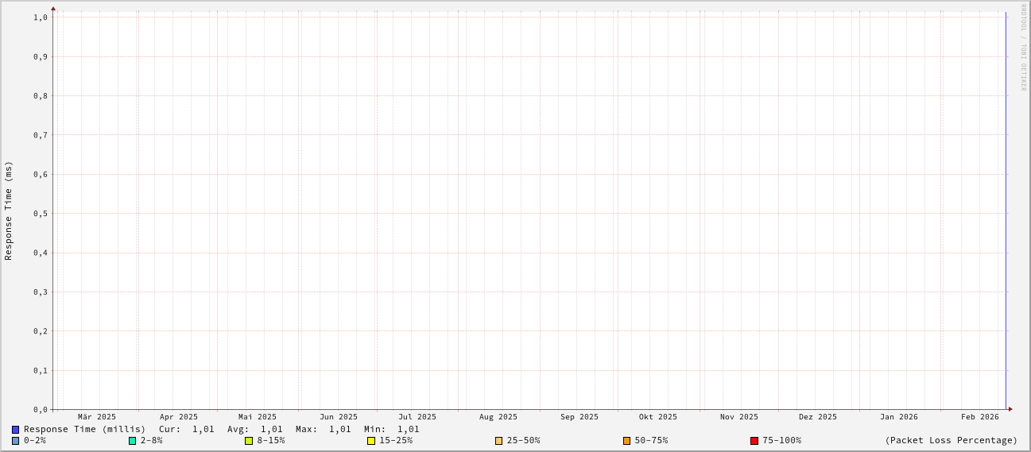This screenshot has width=1031, height=452.
Task: Click the Dez 2025 x-axis label
Action: pos(818,417)
